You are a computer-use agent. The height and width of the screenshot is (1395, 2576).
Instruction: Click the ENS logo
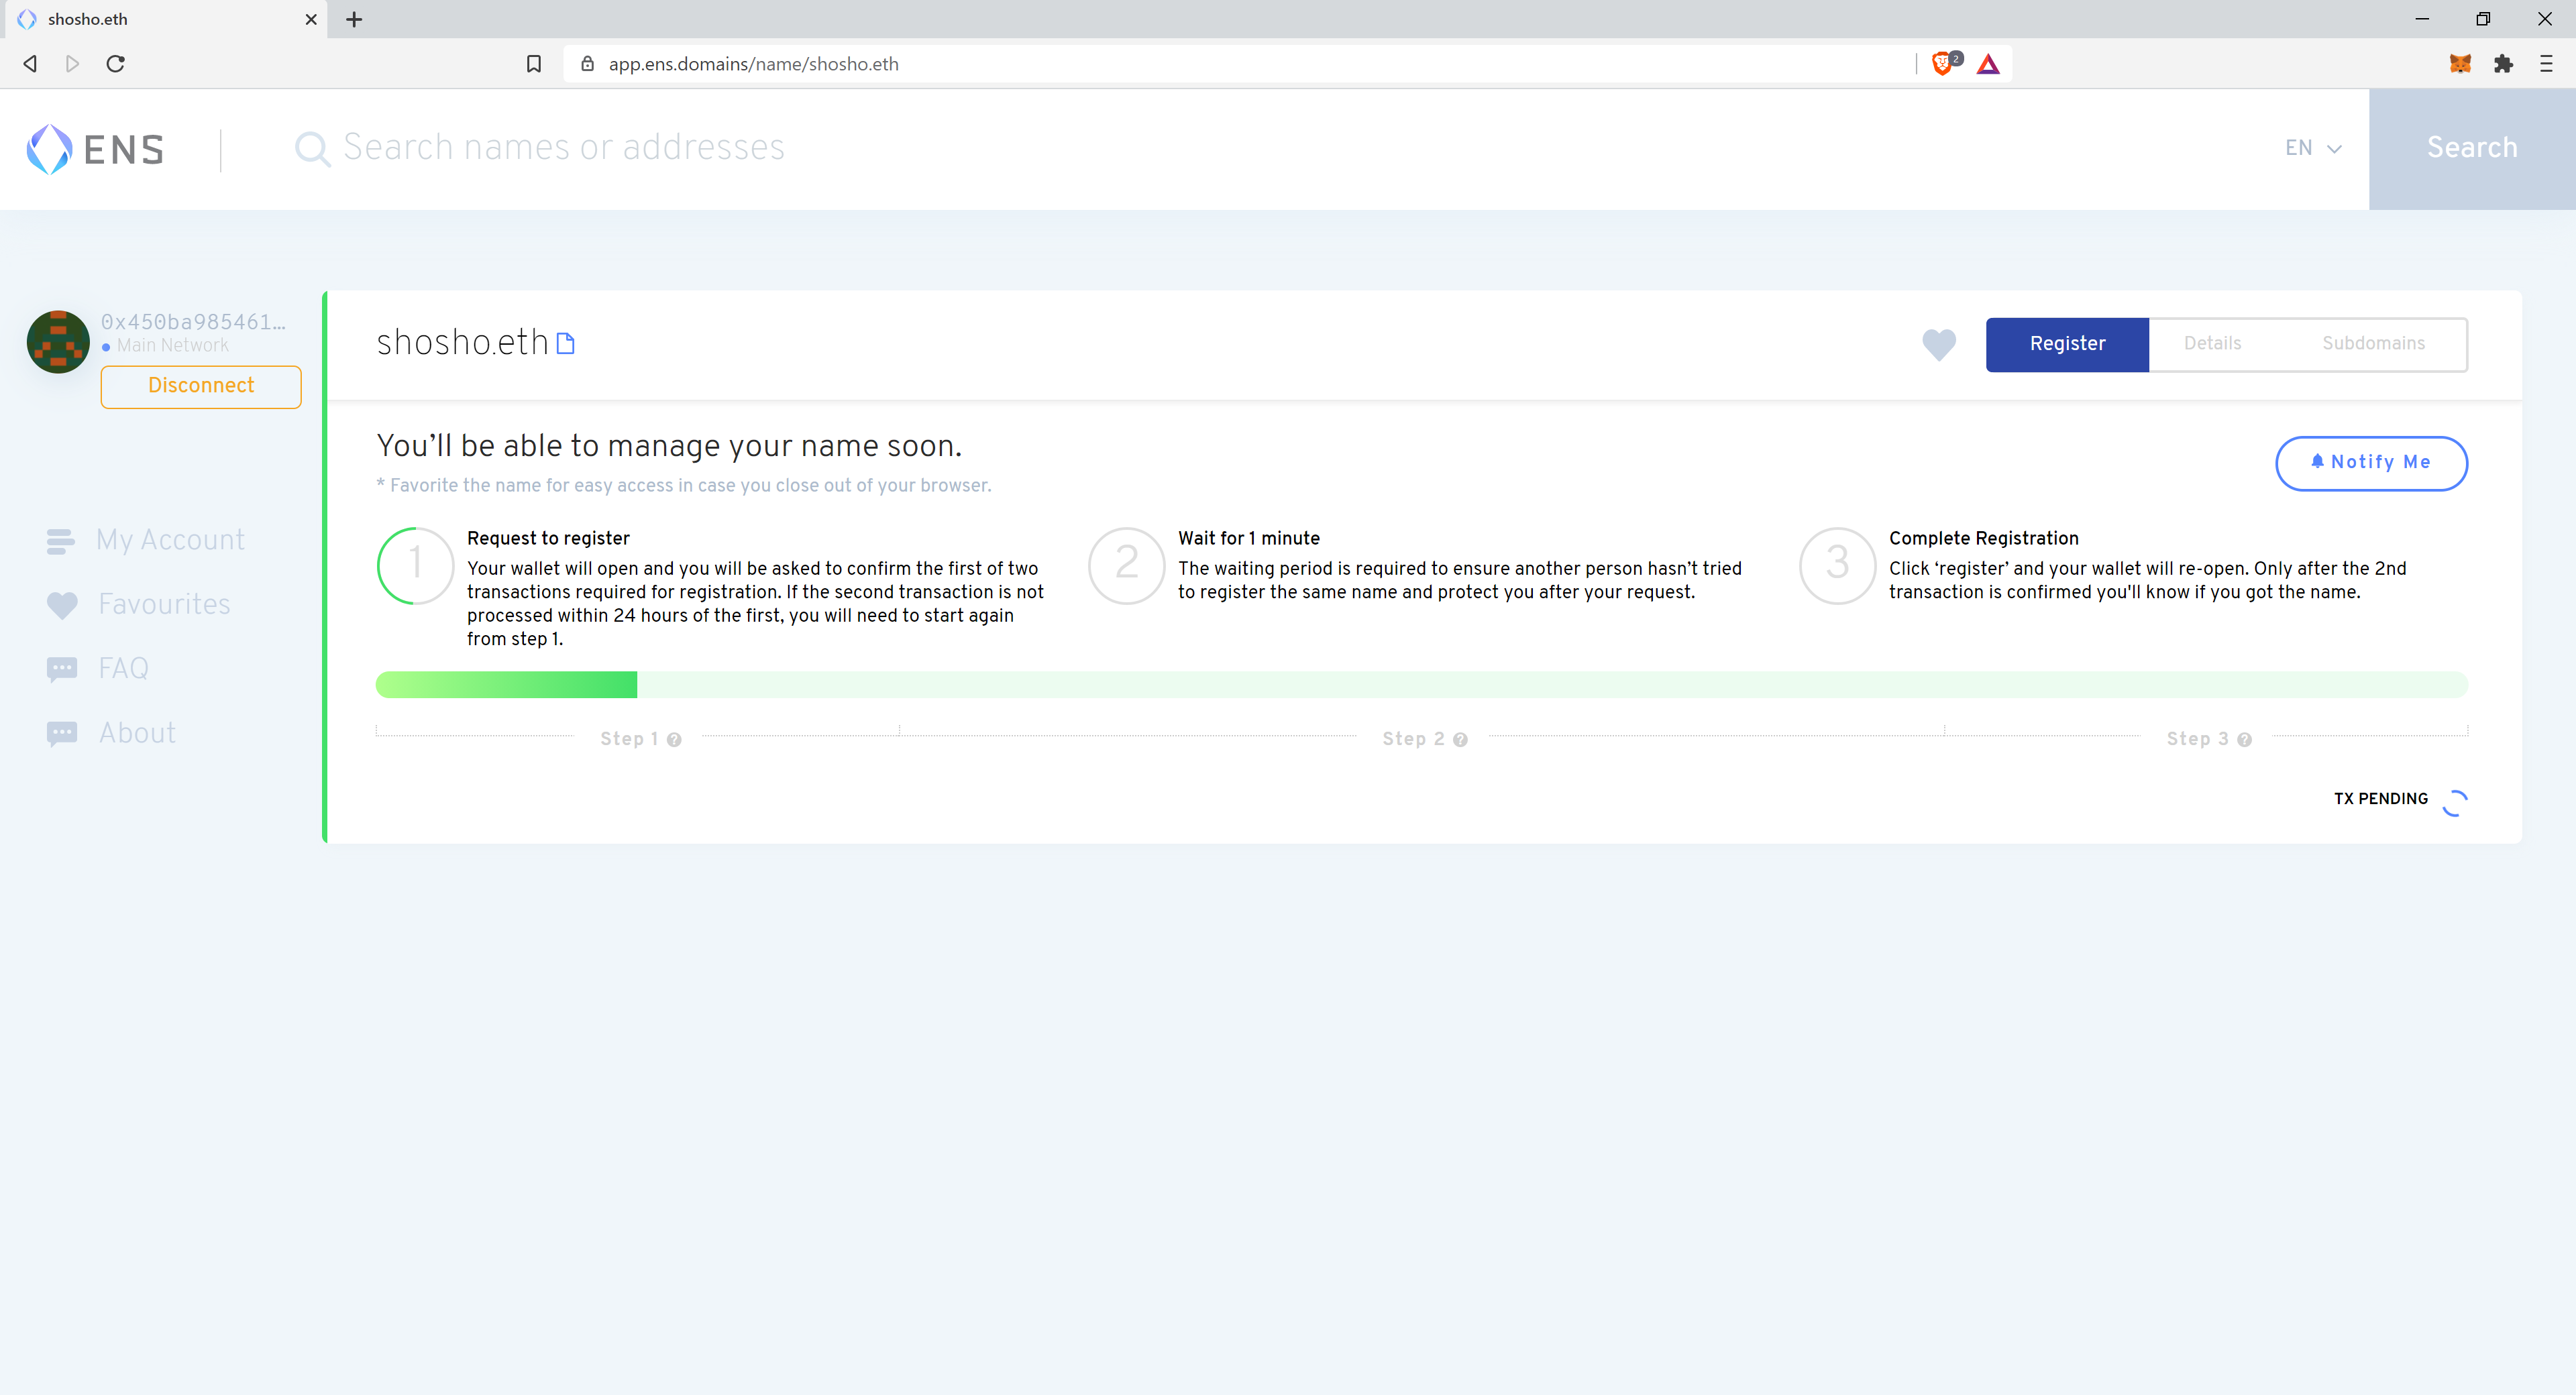tap(95, 149)
